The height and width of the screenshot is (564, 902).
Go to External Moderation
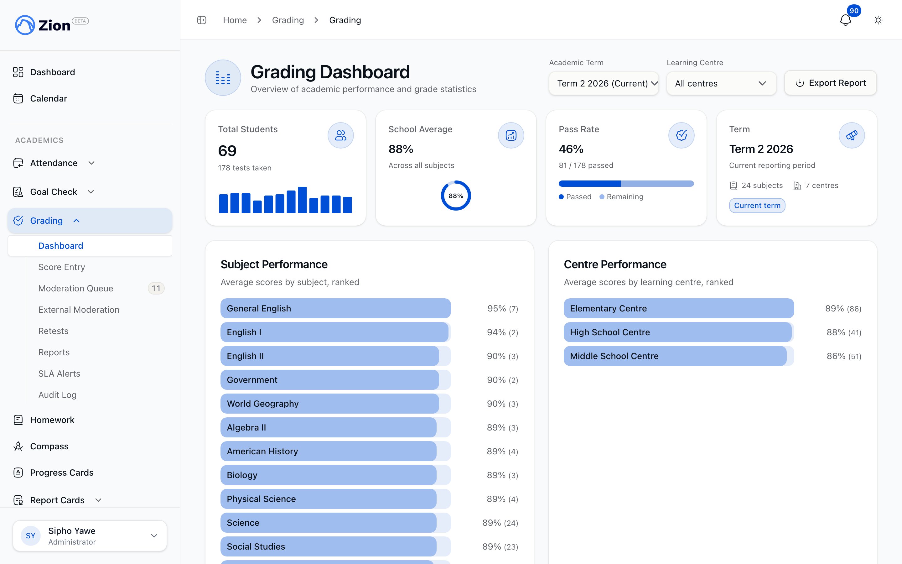pyautogui.click(x=79, y=310)
